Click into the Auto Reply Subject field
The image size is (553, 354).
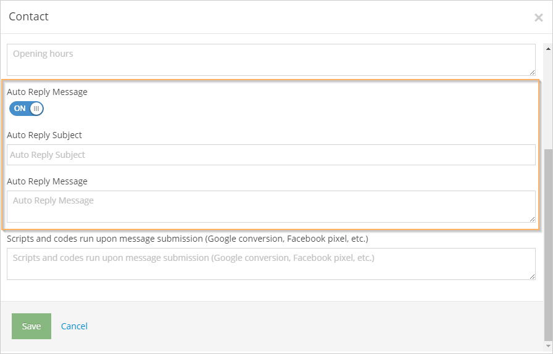271,155
